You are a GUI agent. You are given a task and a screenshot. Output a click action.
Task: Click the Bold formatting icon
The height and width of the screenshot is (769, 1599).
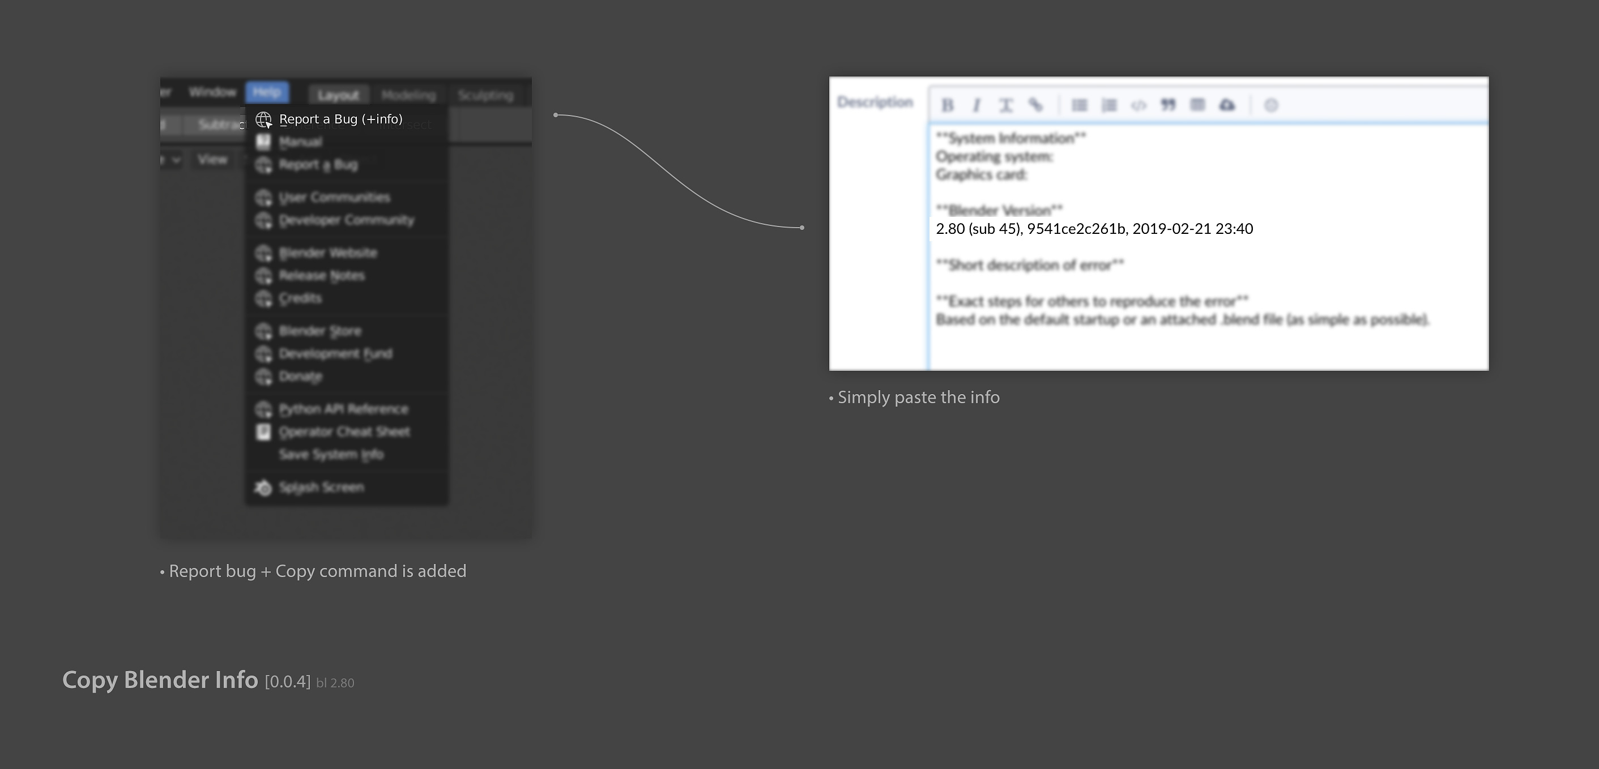pyautogui.click(x=947, y=105)
